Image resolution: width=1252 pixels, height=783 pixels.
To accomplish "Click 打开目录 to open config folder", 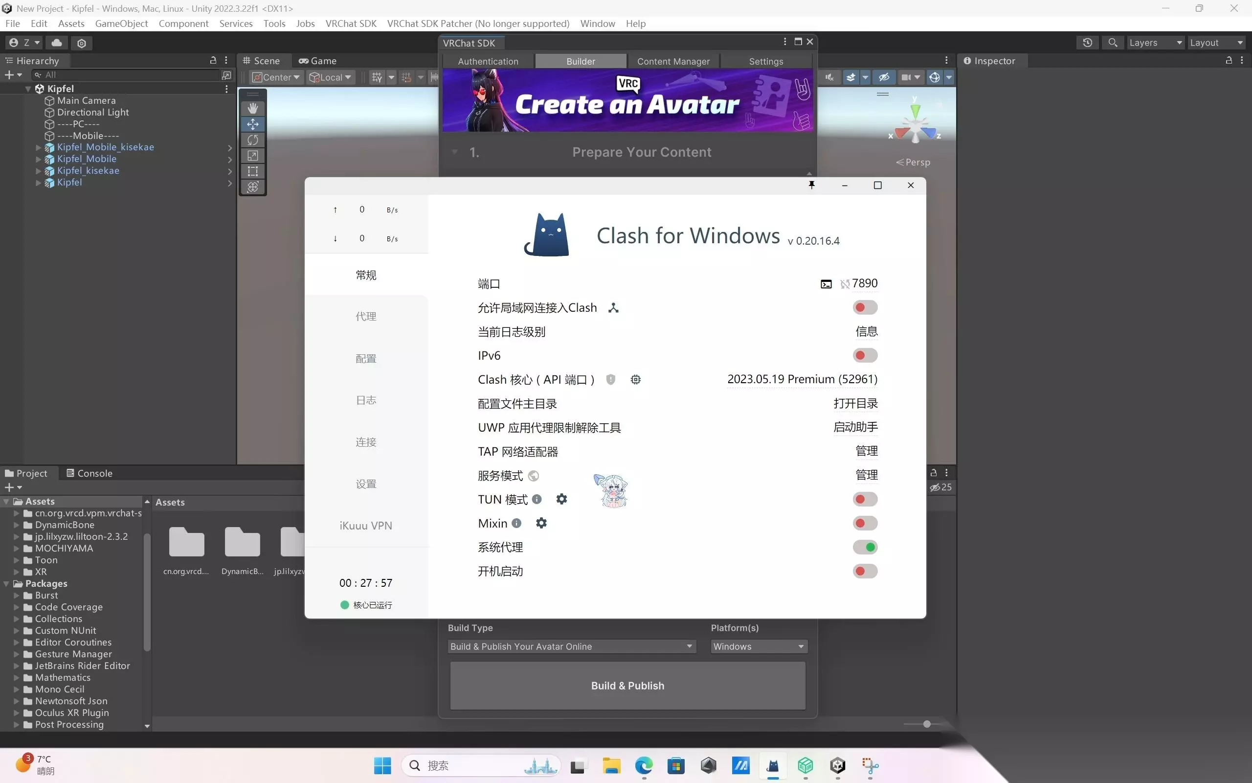I will click(x=855, y=403).
